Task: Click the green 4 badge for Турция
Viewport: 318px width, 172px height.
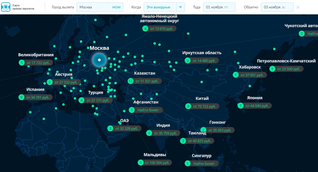Action: (81, 100)
